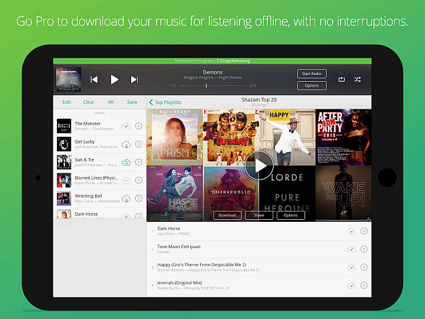Click the Katy Perry Prism album cover
Screen dimensions: 425x319
[175, 137]
